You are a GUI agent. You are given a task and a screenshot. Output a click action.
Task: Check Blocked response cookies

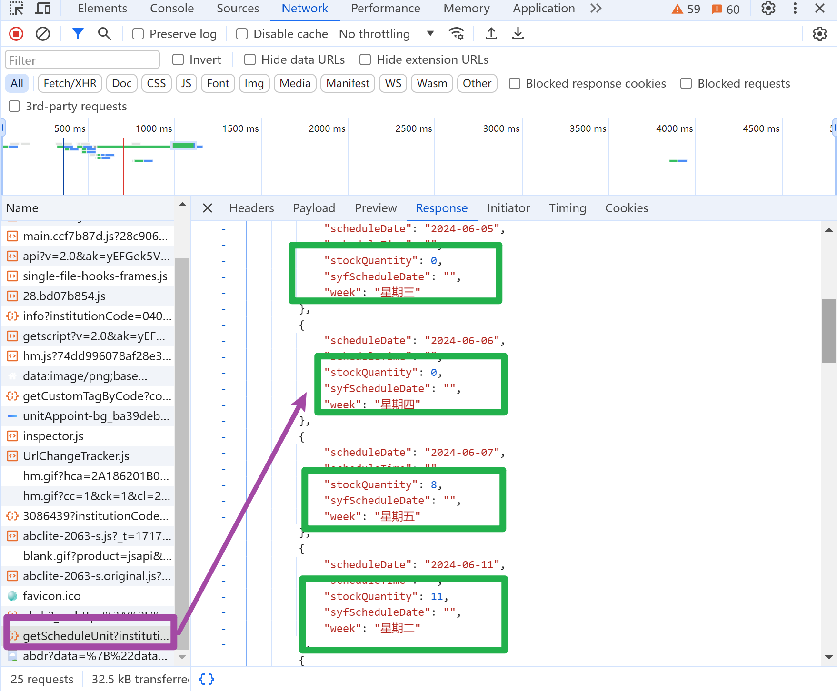[x=515, y=83]
